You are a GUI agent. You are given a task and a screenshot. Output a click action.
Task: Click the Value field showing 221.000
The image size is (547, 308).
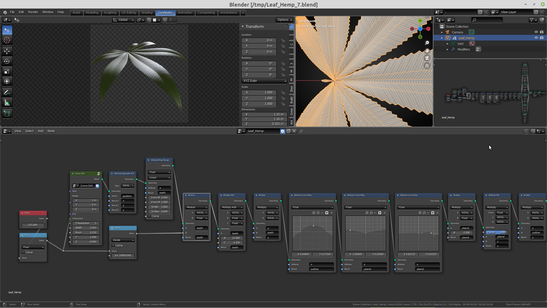pyautogui.click(x=33, y=225)
